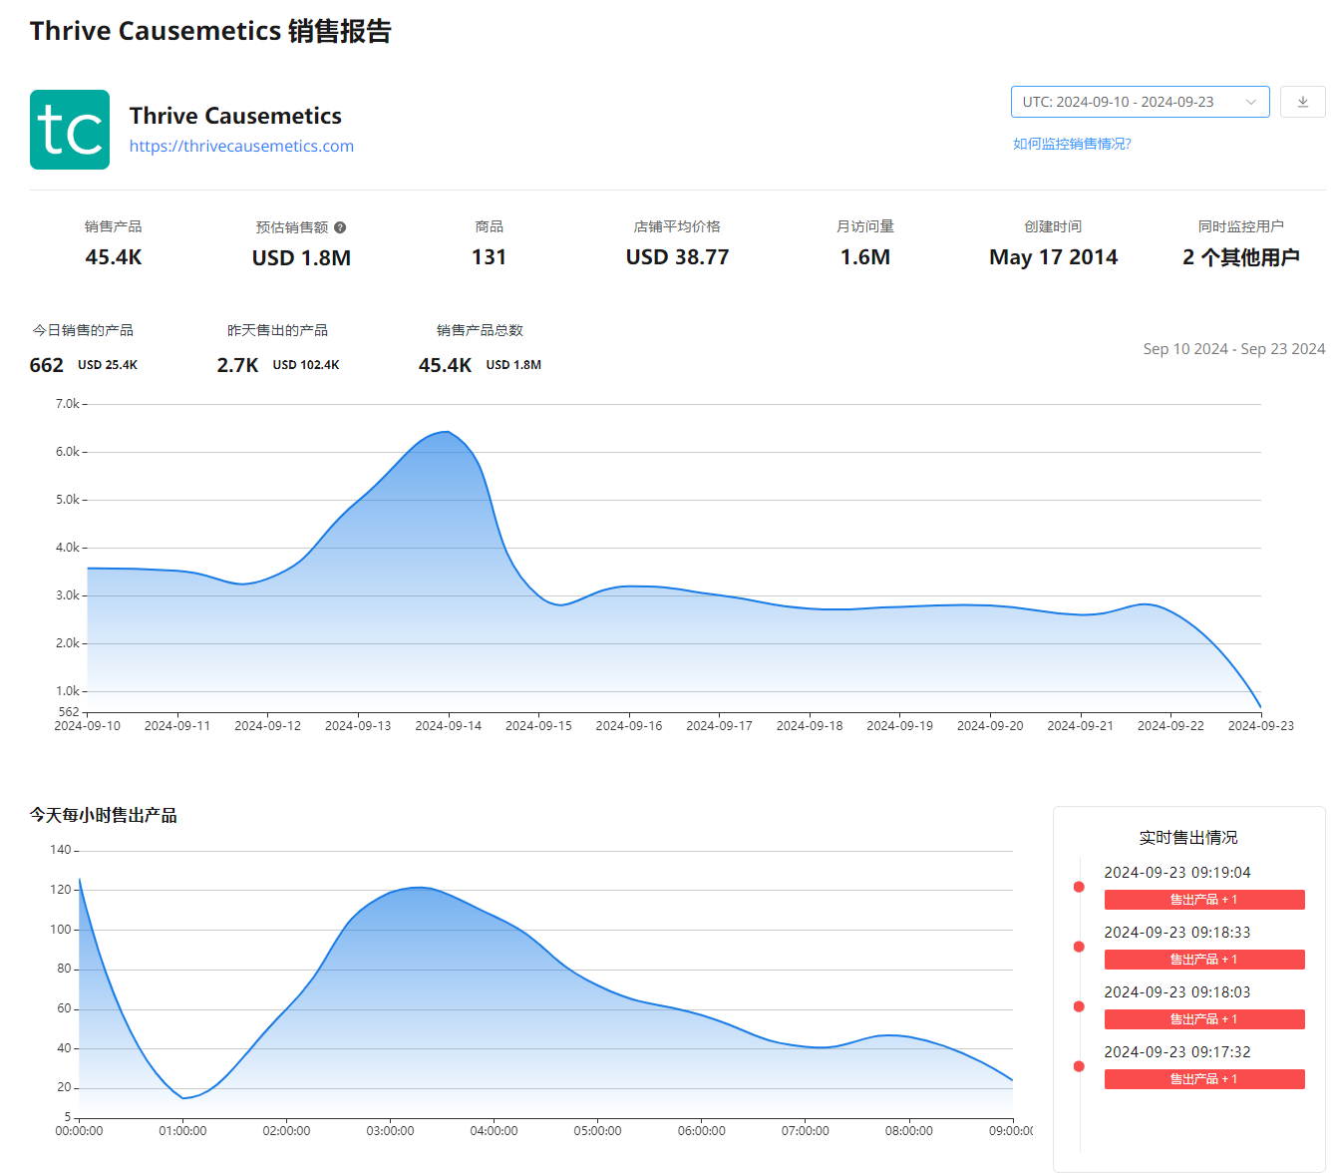Click the USD 1.8M estimated sales value

click(301, 257)
